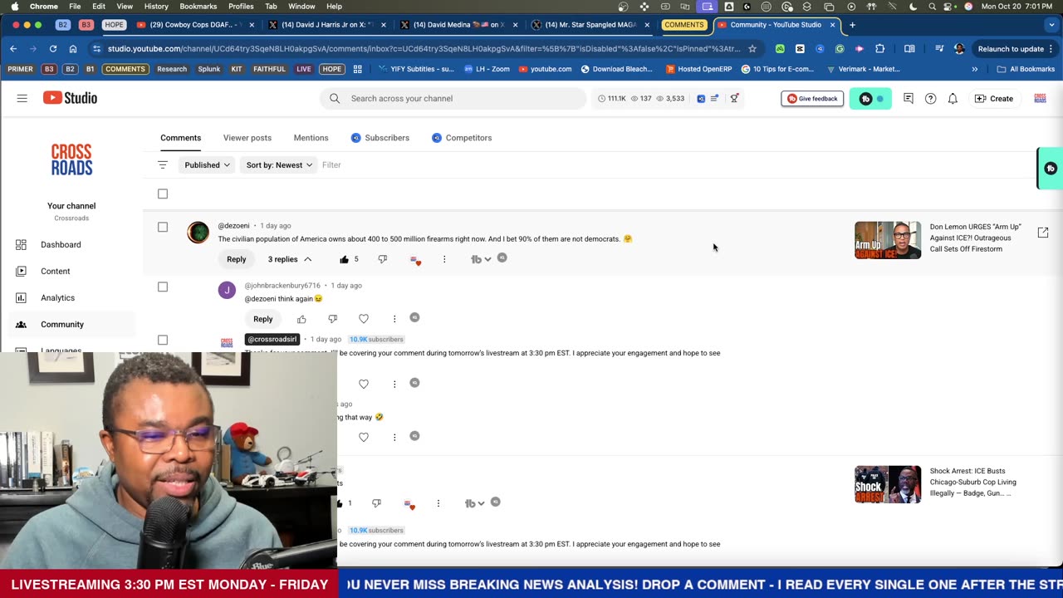Click the Relaunch to update button

(1010, 49)
